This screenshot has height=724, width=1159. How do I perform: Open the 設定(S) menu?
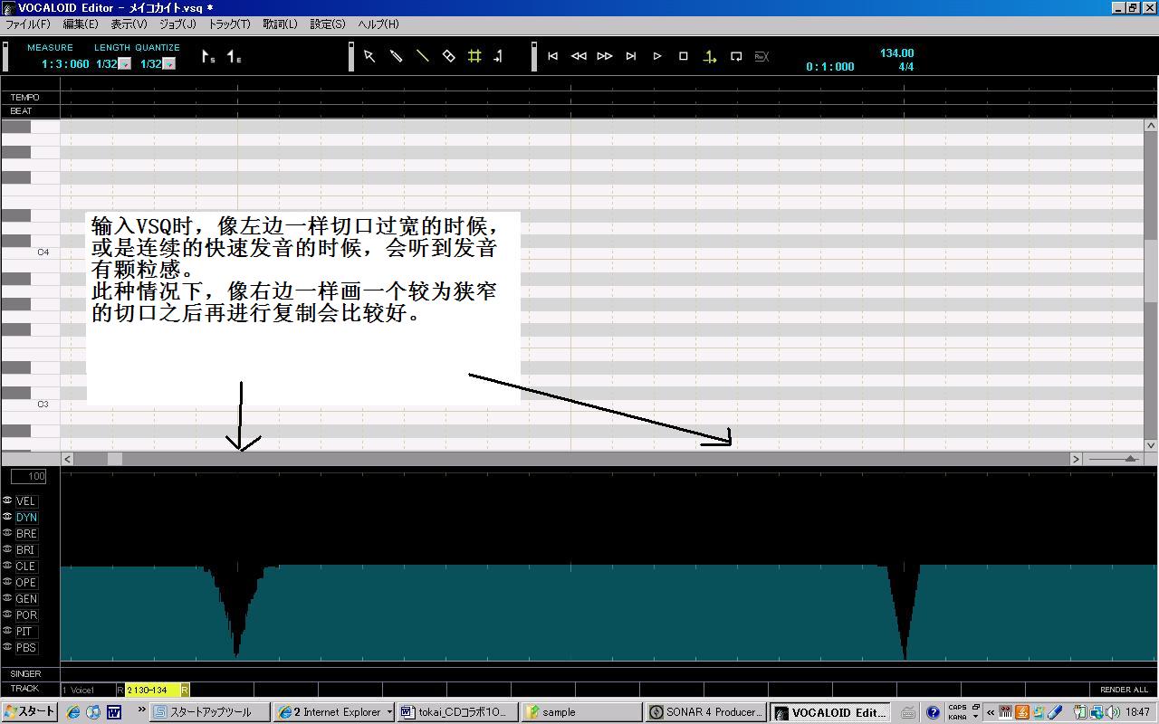328,24
